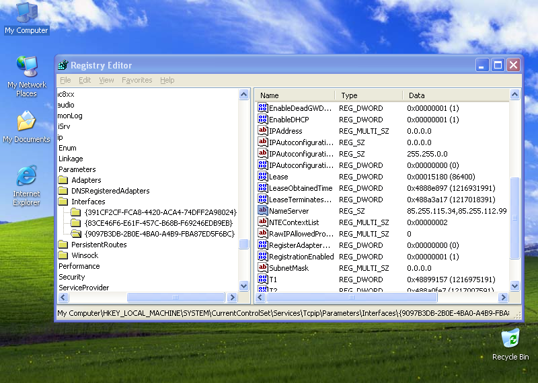
Task: Click the Winsock folder icon
Action: [x=63, y=255]
